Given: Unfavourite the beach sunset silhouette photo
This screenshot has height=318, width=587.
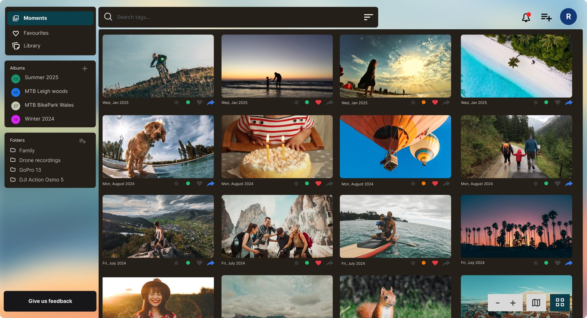Looking at the screenshot, I should [318, 103].
